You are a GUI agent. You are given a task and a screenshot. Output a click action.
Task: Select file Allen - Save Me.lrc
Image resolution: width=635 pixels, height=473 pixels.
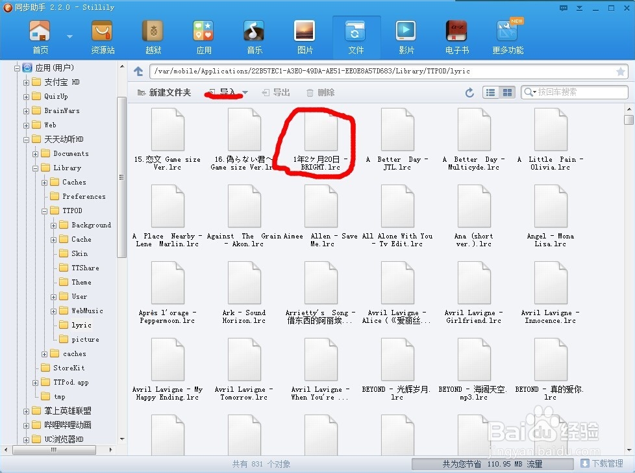(322, 216)
